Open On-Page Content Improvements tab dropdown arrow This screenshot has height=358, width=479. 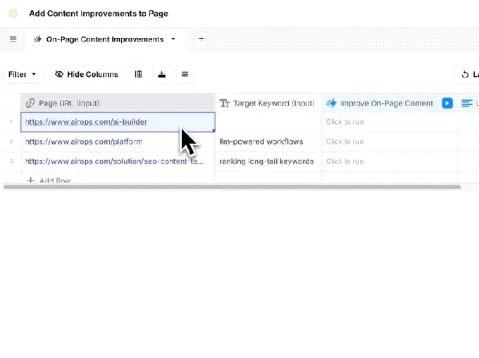click(x=173, y=39)
